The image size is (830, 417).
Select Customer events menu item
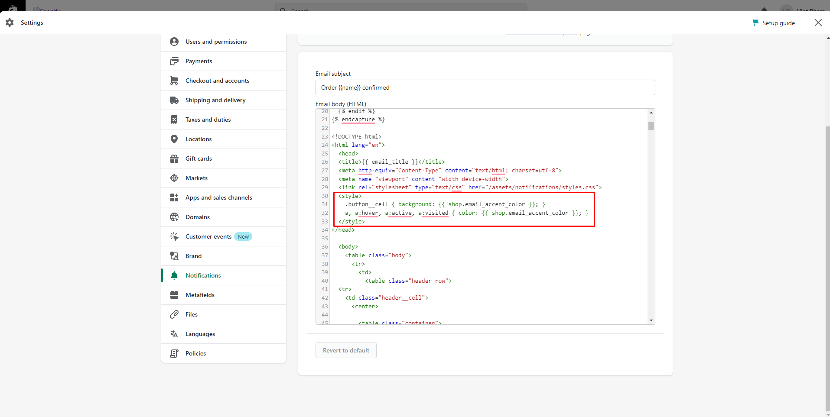point(208,236)
